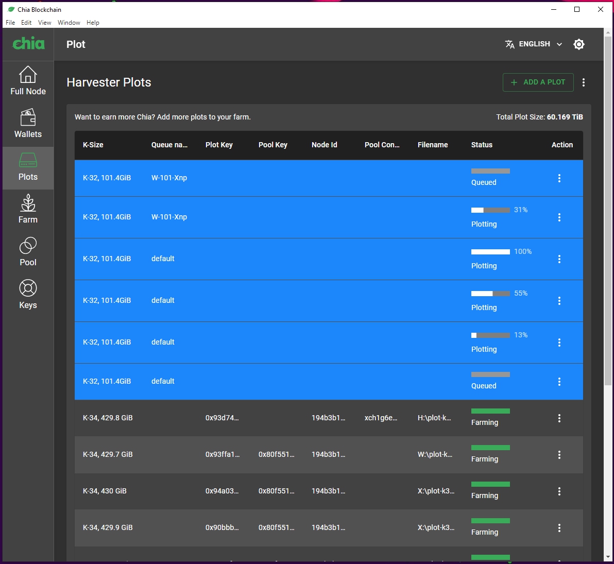Click the vertical scrollbar thumb

pos(608,211)
